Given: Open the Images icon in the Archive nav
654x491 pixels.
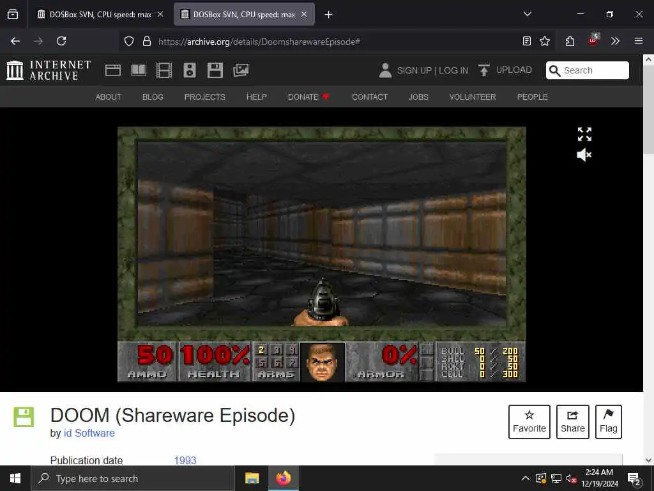Looking at the screenshot, I should tap(241, 70).
